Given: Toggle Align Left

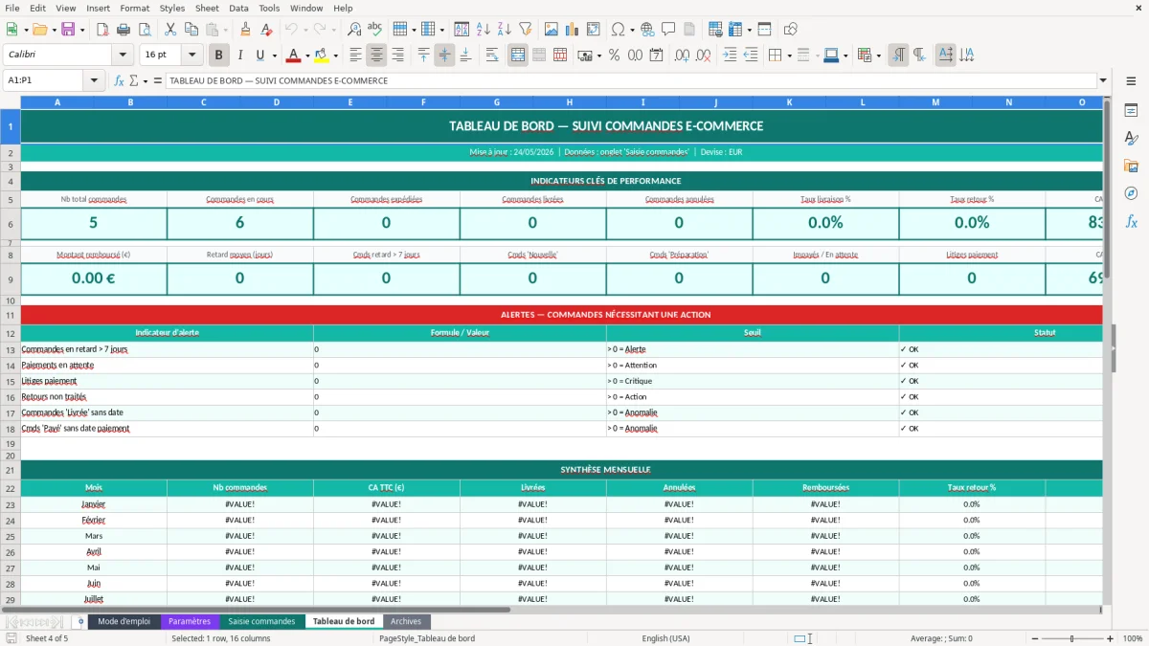Looking at the screenshot, I should (355, 56).
